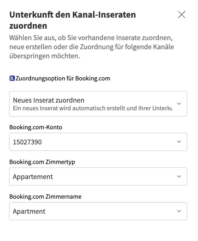This screenshot has height=241, width=198.
Task: Expand the Booking.com-Konto dropdown
Action: [x=94, y=142]
